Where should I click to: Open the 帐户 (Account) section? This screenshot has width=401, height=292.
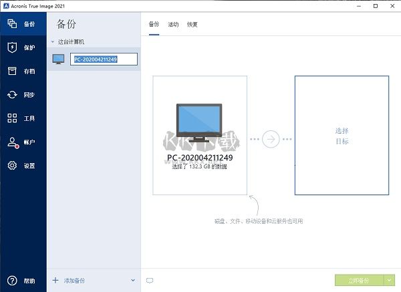click(x=23, y=142)
